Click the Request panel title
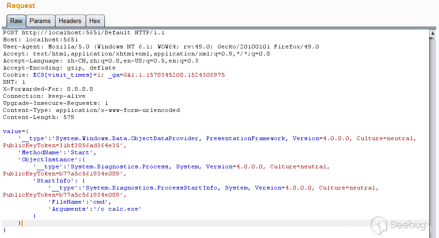 coord(21,6)
